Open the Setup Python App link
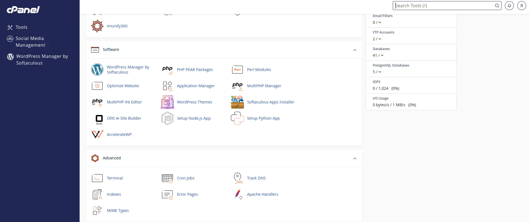 coord(263,118)
